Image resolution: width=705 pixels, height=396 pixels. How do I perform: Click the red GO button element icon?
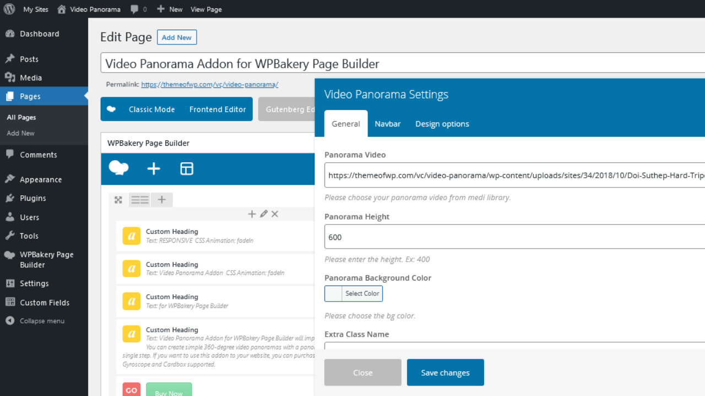coord(132,391)
